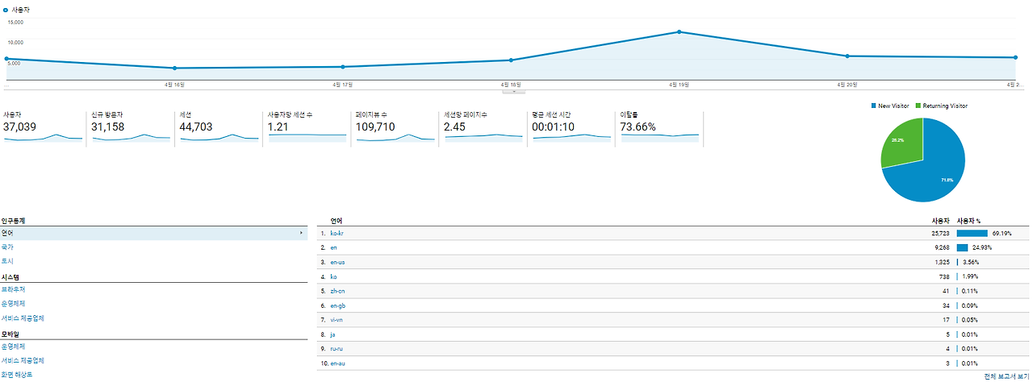
Task: Click the 25,723 users value
Action: (940, 233)
